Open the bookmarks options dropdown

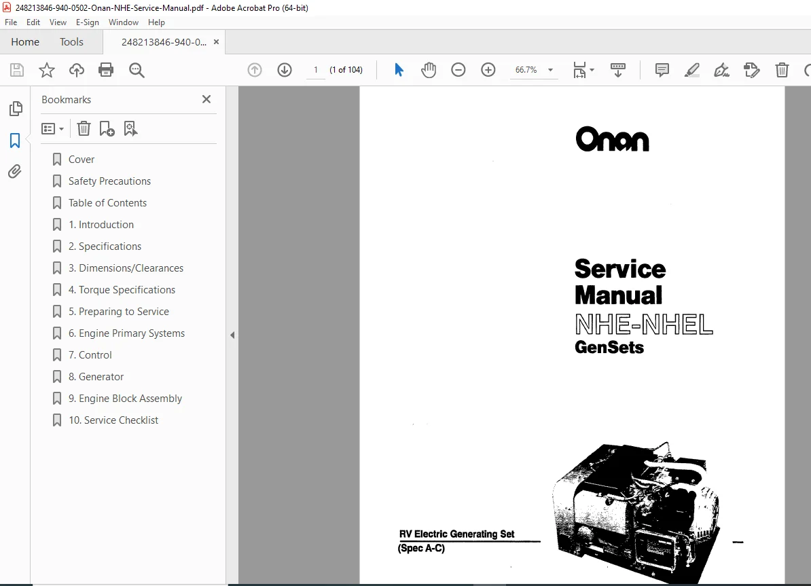[x=52, y=128]
